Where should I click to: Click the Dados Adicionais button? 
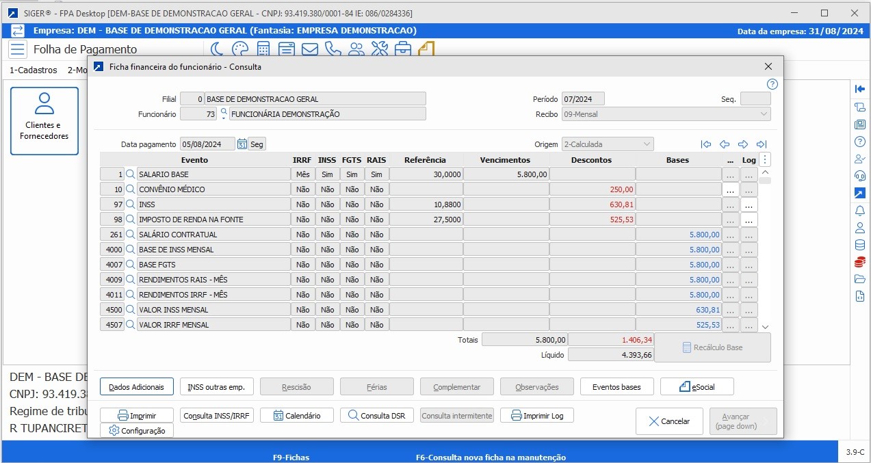click(137, 387)
